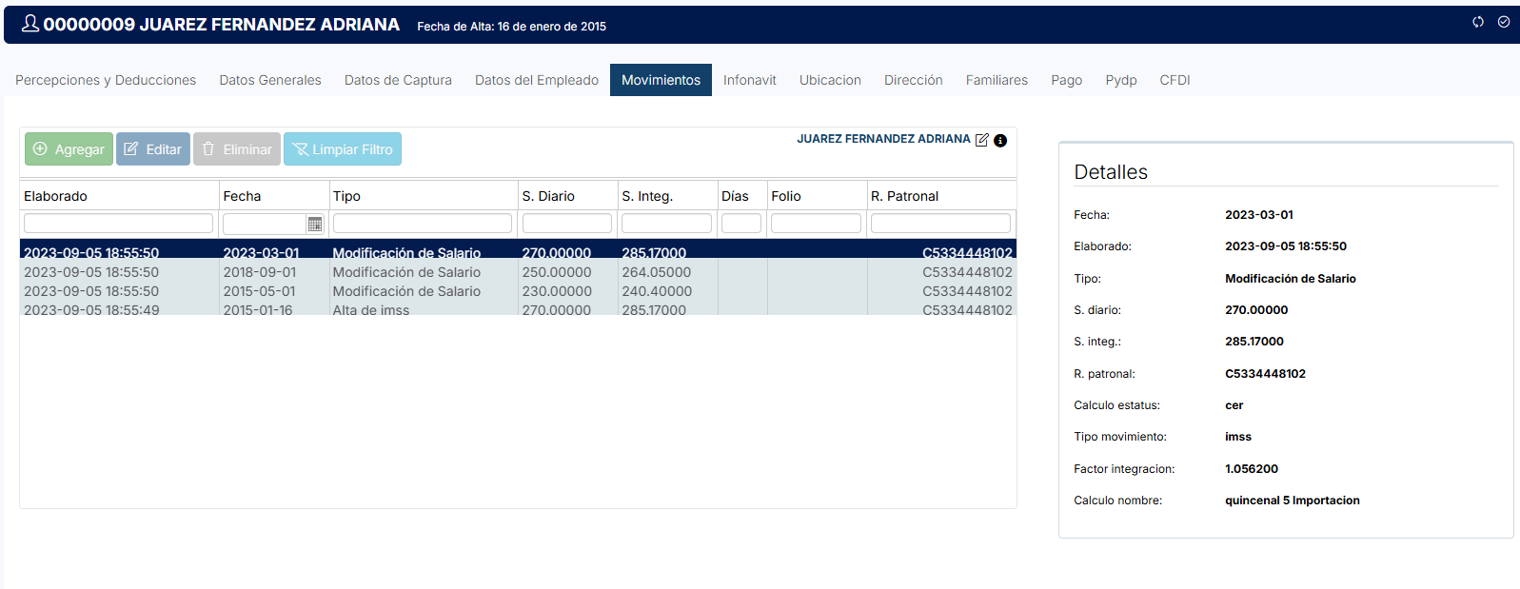Click the edit icon beside JUAREZ FERNANDEZ ADRIANA
Screen dimensions: 1520x589
982,140
